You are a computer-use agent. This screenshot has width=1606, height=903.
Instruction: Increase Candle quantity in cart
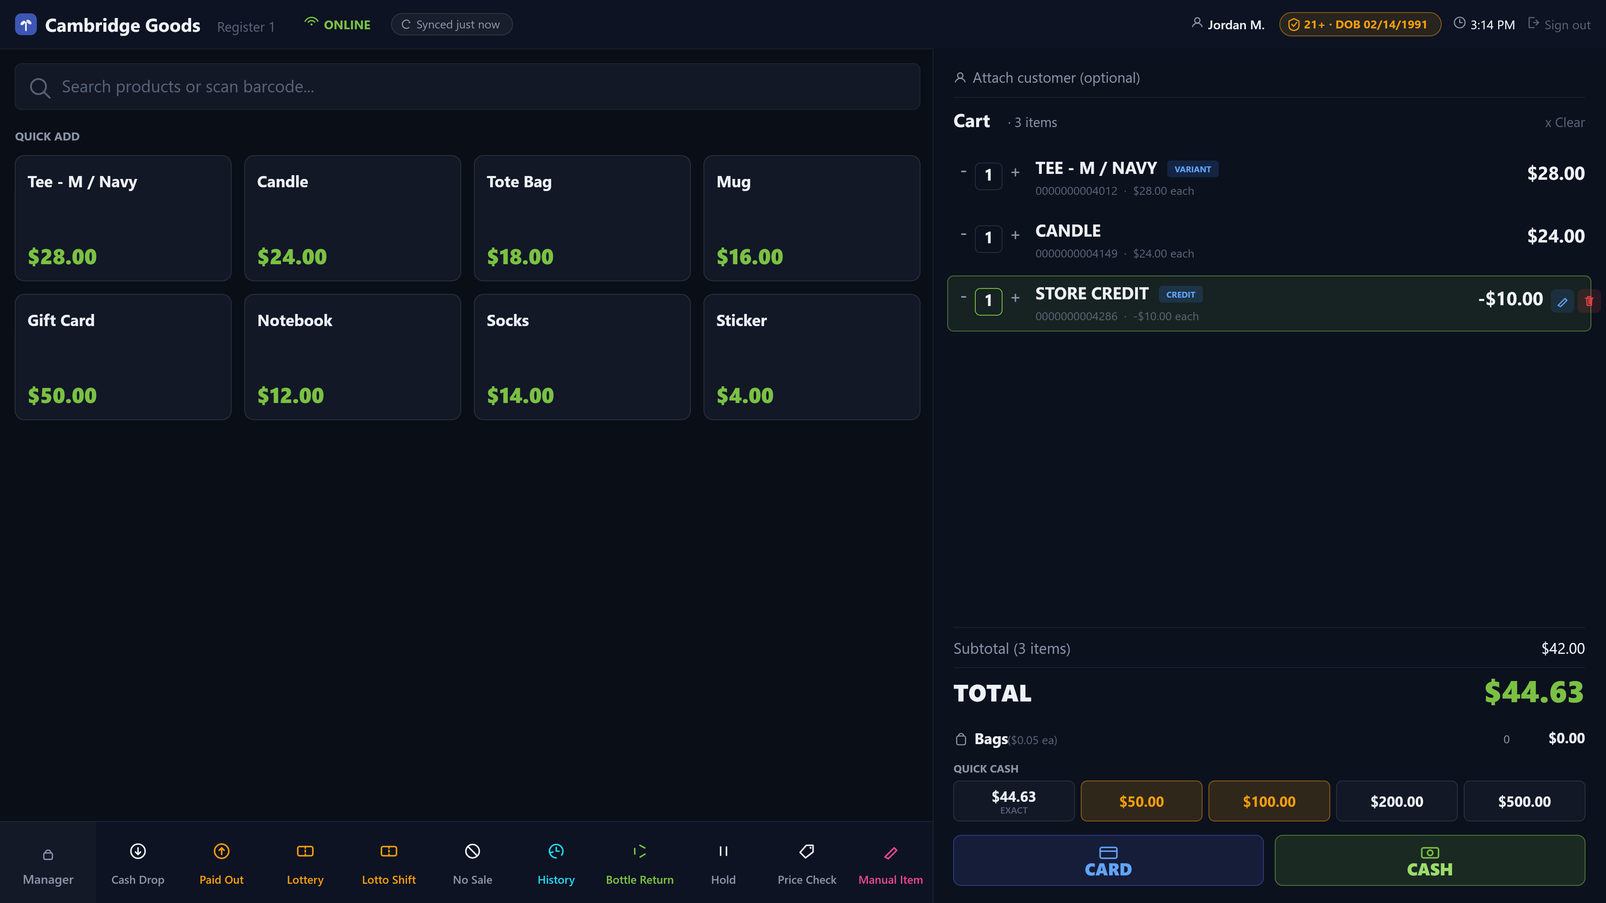coord(1015,235)
